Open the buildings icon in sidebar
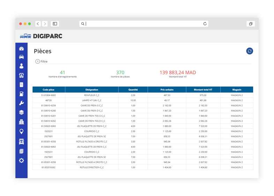 (22, 122)
